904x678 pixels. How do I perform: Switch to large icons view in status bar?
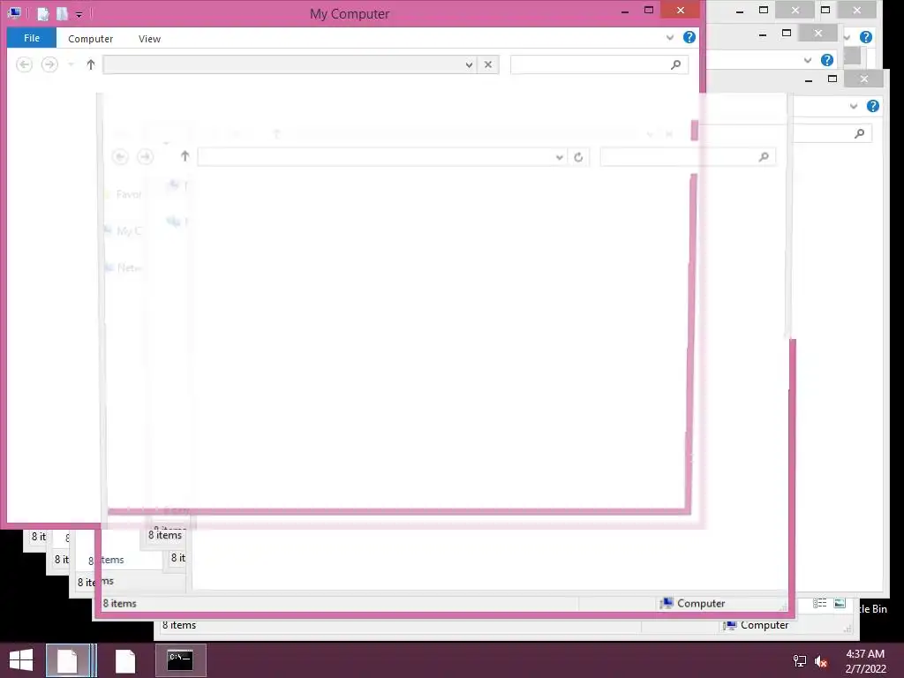click(x=840, y=603)
